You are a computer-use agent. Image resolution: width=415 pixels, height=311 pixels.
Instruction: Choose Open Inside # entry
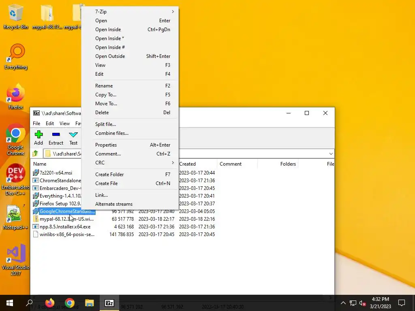[130, 47]
